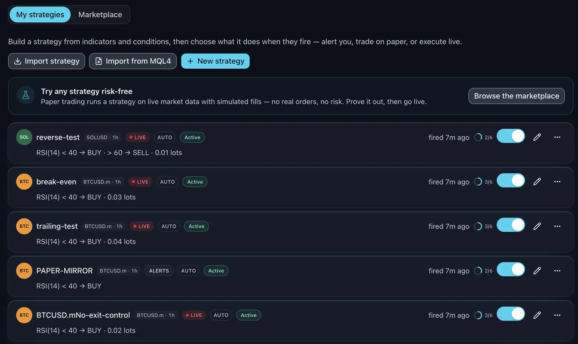
Task: Disable the reverse-test strategy toggle
Action: click(511, 136)
